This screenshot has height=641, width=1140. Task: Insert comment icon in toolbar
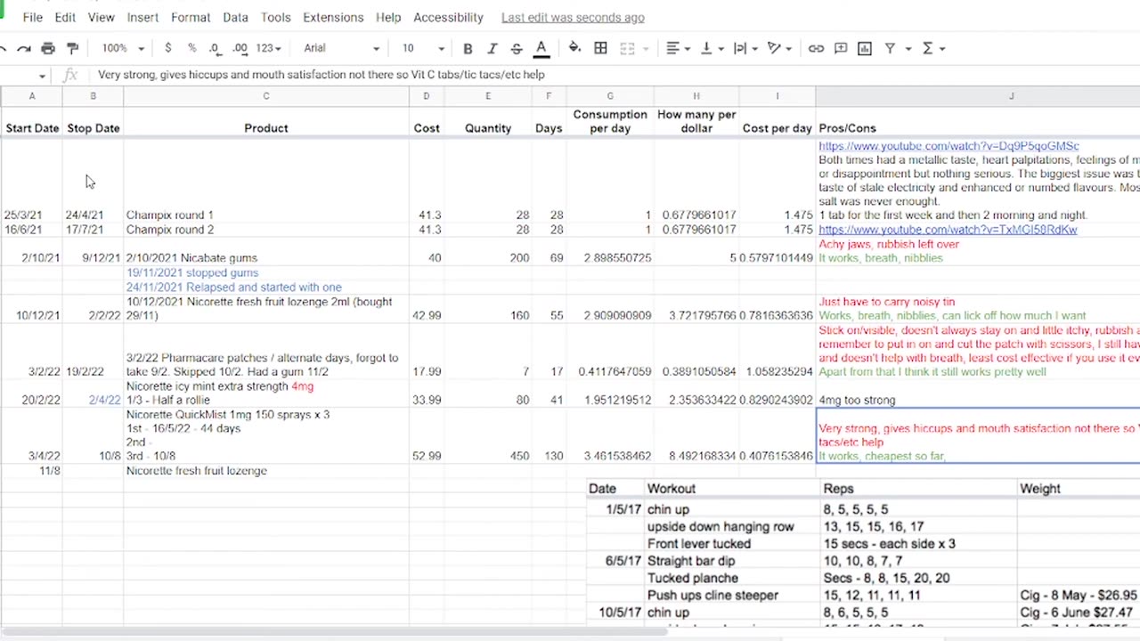(x=841, y=48)
